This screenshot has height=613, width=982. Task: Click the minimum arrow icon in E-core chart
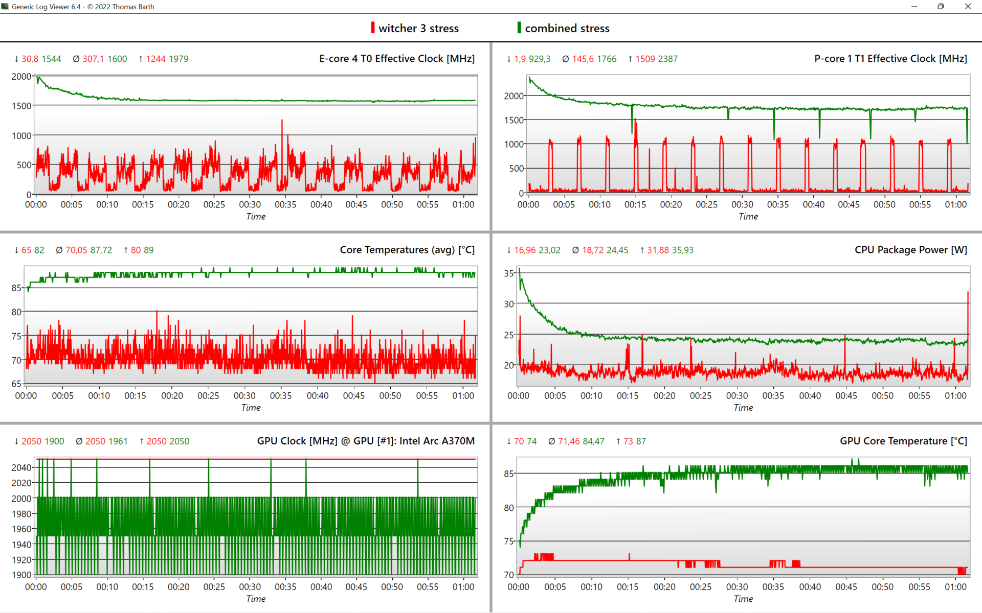16,59
